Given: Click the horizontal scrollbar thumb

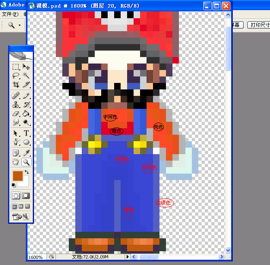Looking at the screenshot, I should tap(149, 257).
